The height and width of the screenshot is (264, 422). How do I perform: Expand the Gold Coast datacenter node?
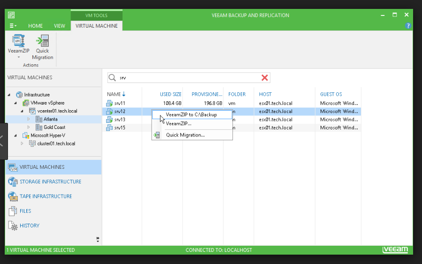point(29,127)
